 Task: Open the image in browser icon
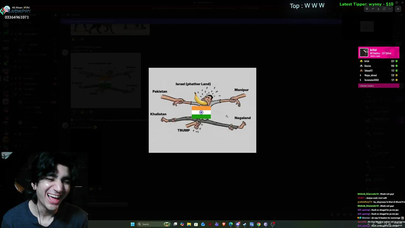pos(384,9)
